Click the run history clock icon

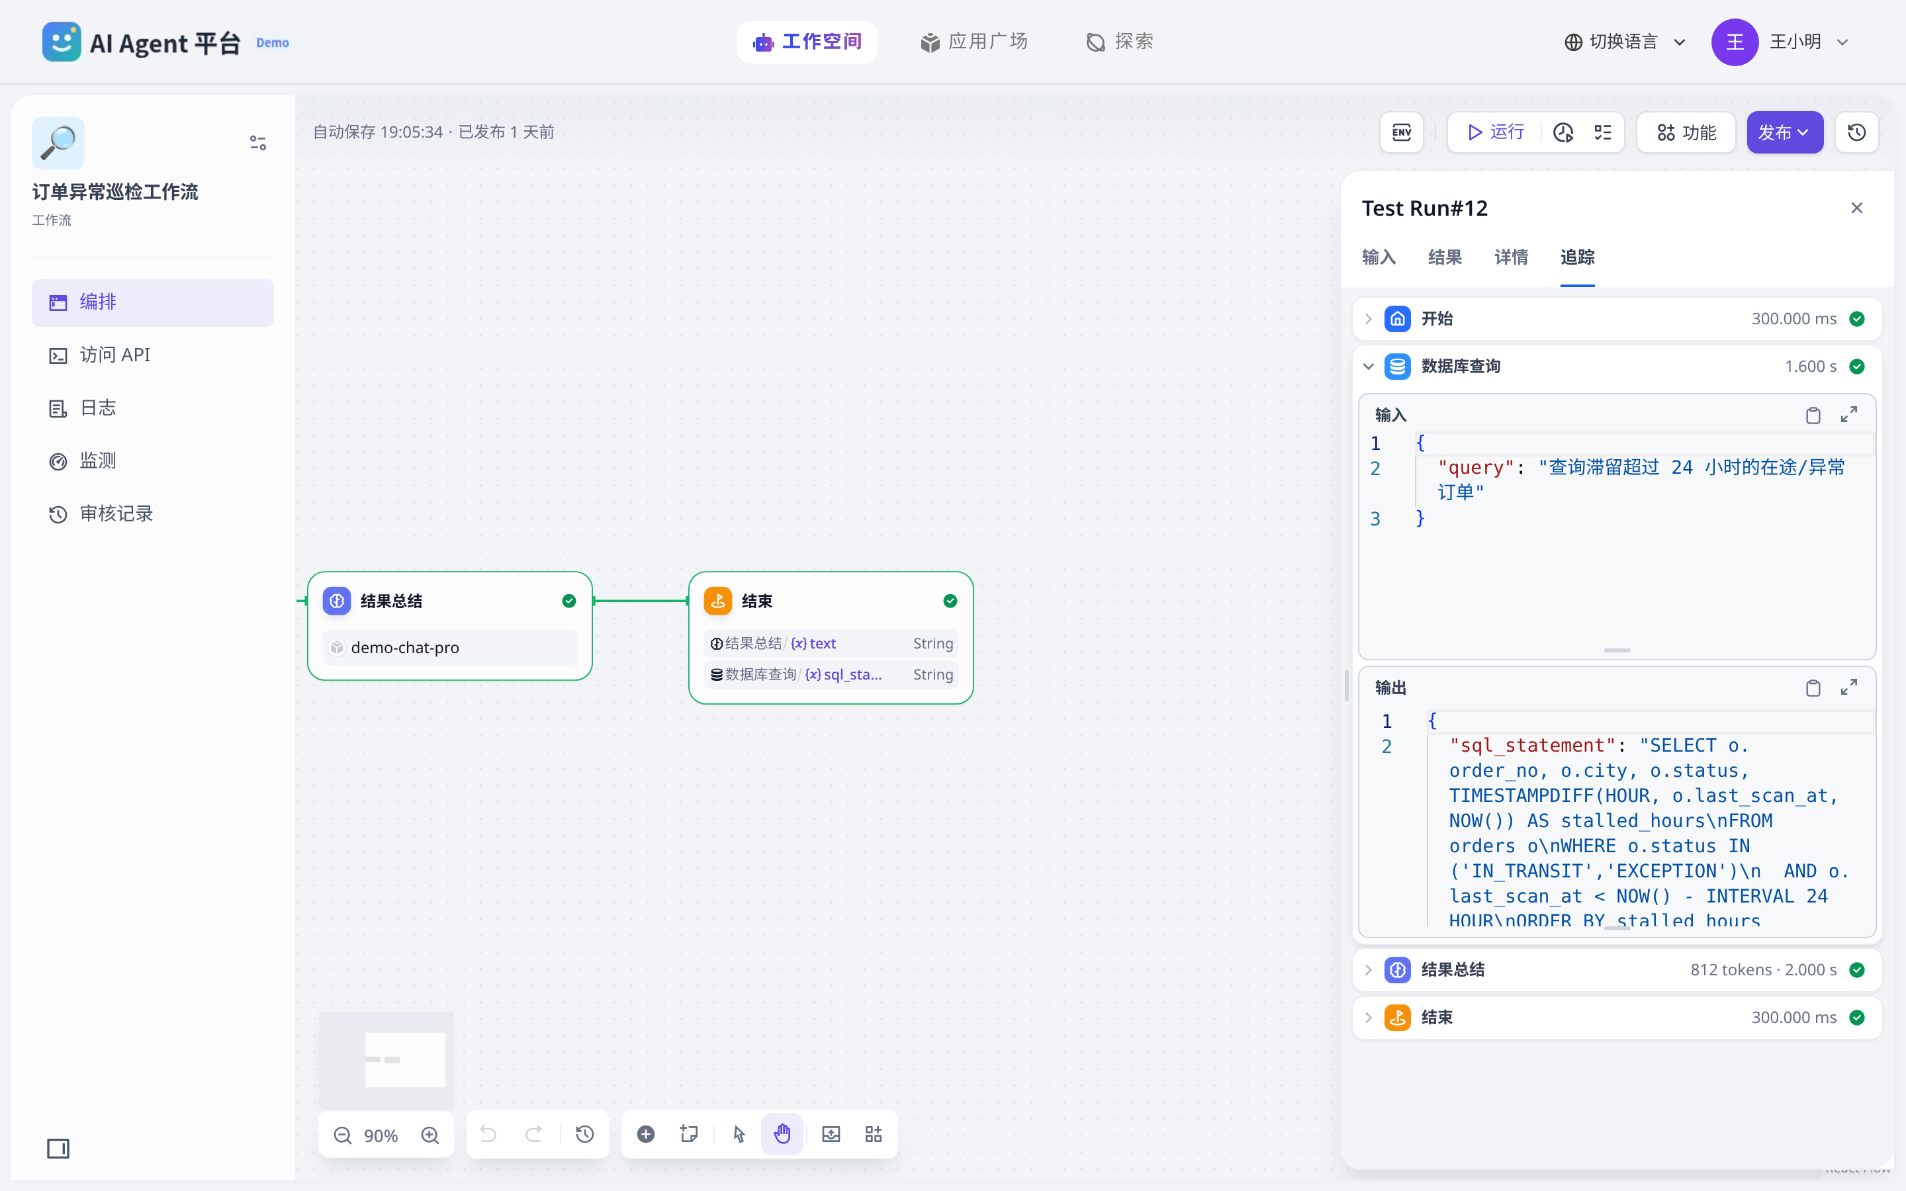coord(1563,132)
